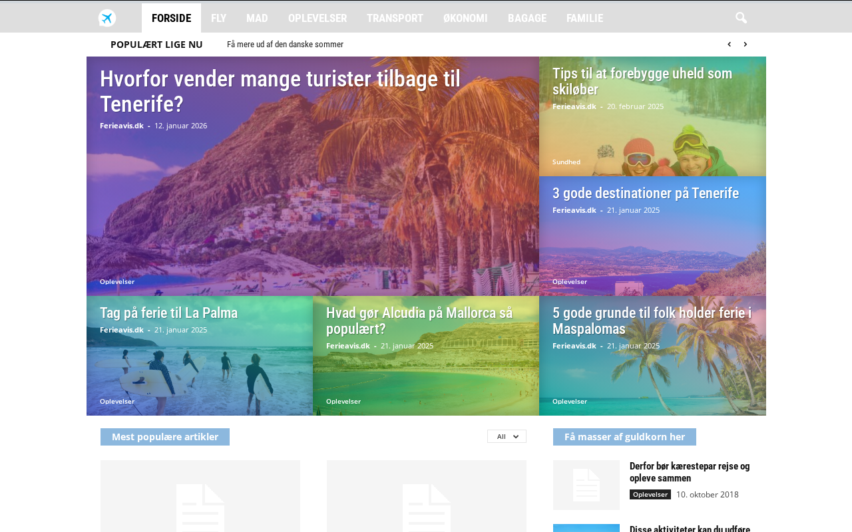Open thumbnail beside 'Derfor bør kærestepar rejse'

click(x=586, y=485)
